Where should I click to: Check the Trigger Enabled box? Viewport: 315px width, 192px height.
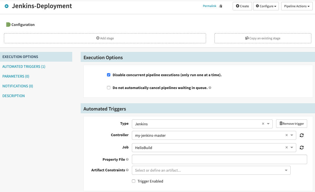(134, 181)
